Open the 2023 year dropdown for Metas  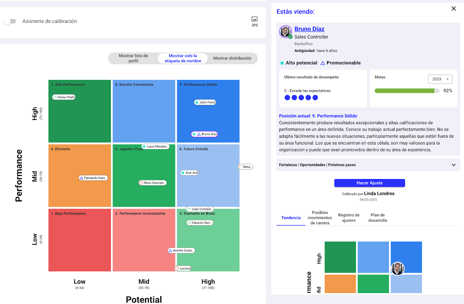[440, 79]
